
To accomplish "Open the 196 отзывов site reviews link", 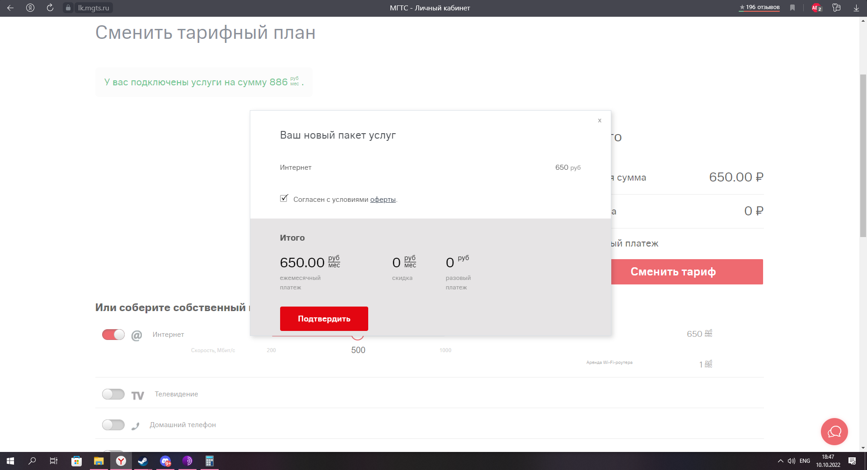I will point(759,7).
